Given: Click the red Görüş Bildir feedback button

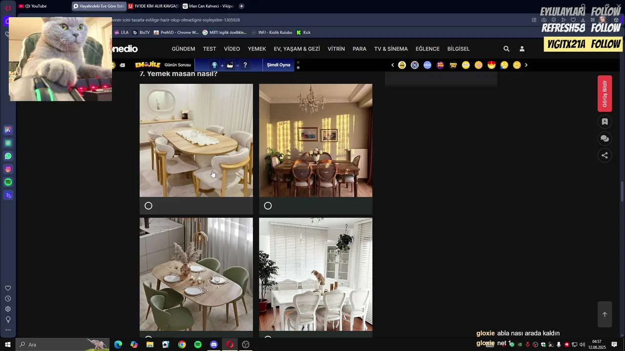Looking at the screenshot, I should pos(604,94).
